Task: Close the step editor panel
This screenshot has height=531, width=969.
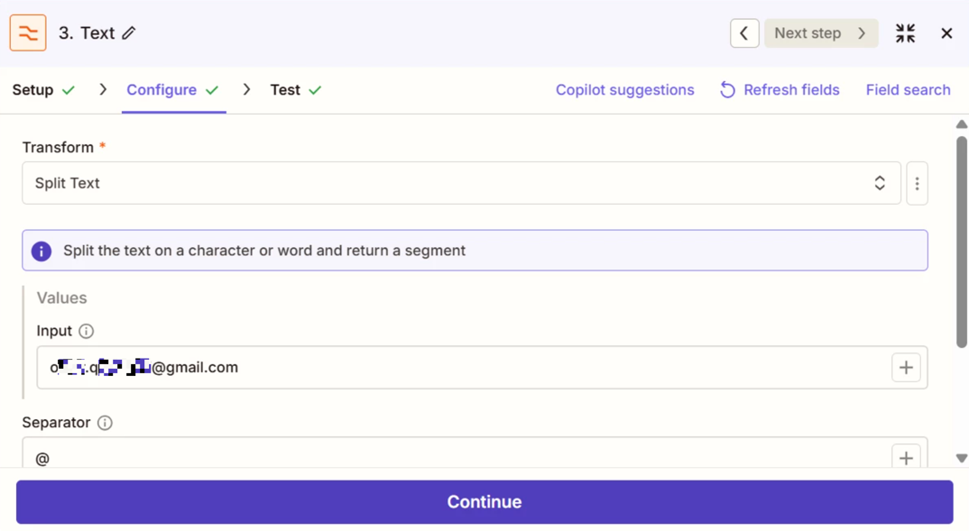Action: pos(946,33)
